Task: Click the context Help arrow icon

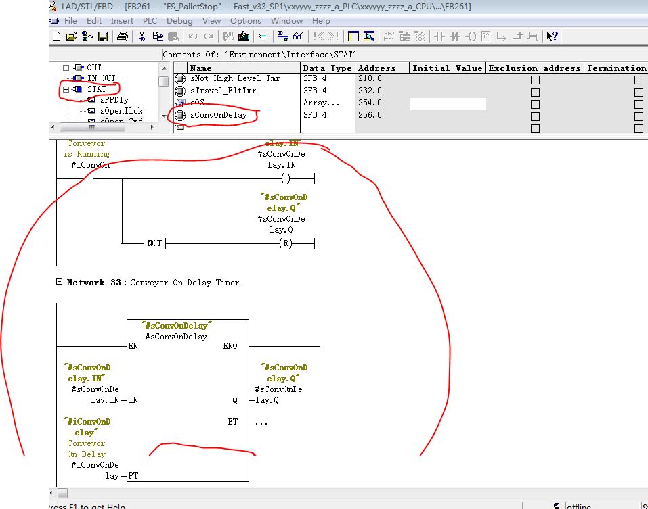Action: tap(552, 37)
